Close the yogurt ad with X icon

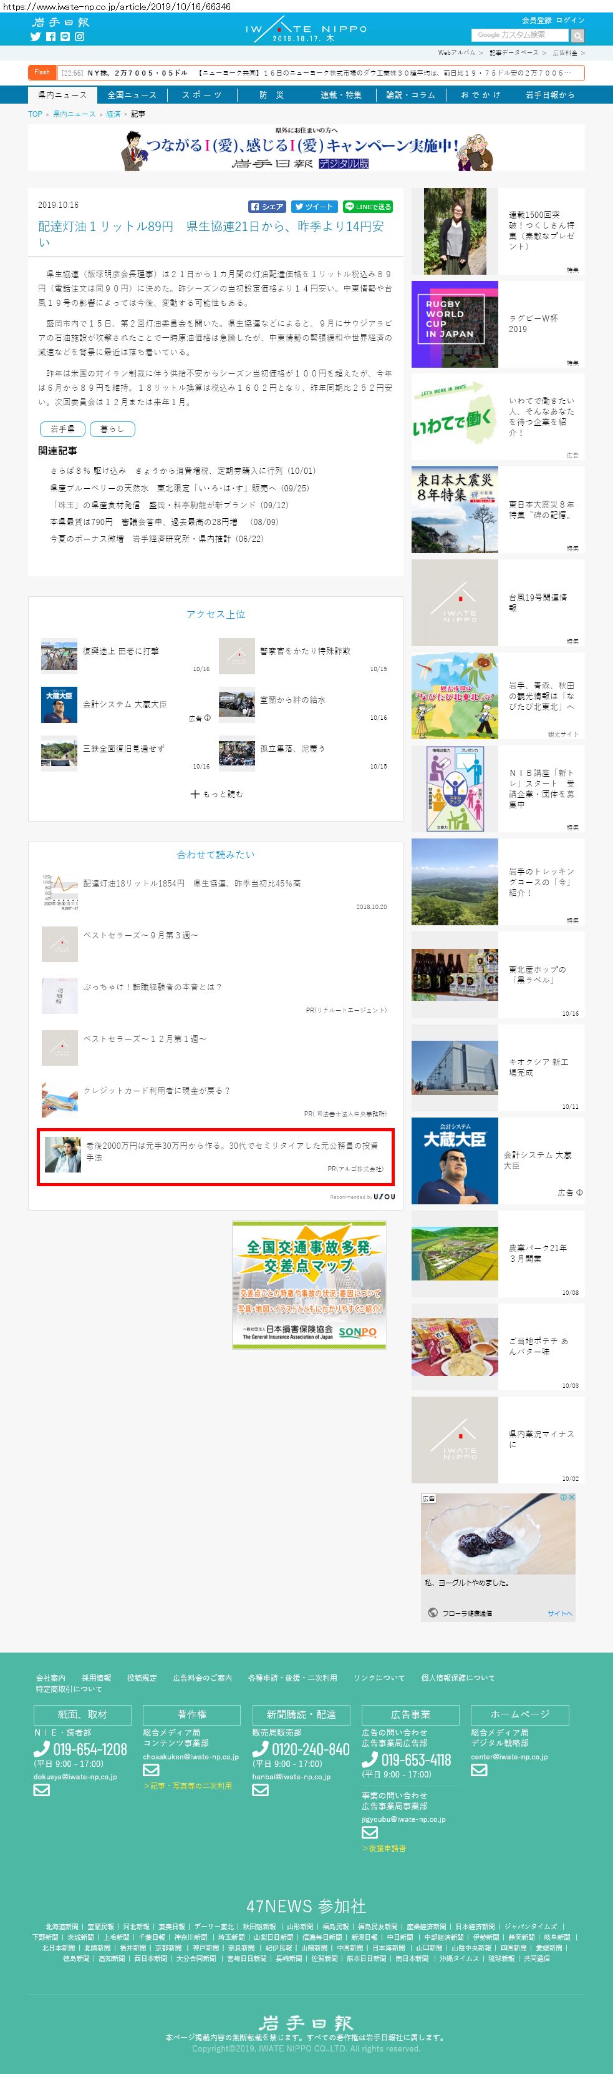(572, 1498)
